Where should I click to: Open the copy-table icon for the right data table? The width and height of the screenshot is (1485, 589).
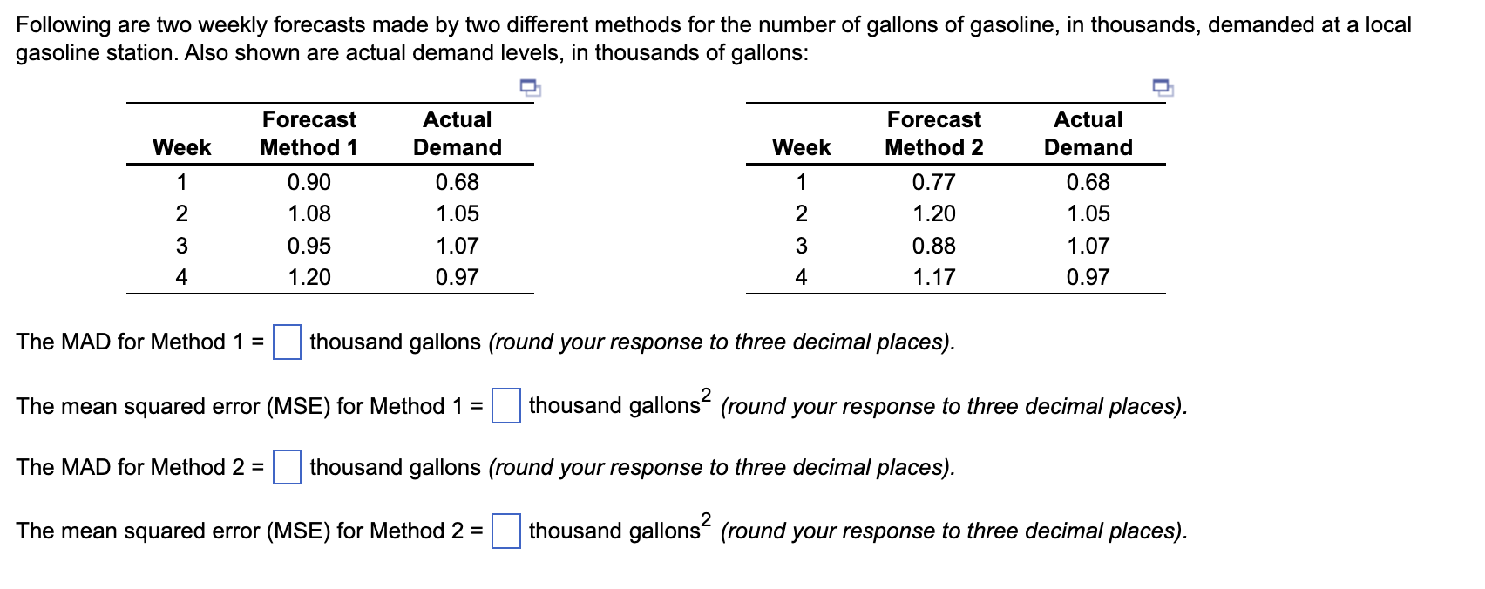[x=1162, y=88]
